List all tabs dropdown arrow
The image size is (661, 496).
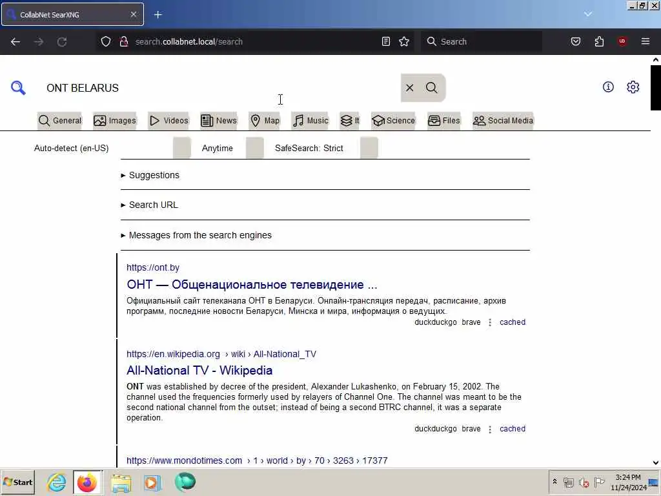click(x=587, y=14)
